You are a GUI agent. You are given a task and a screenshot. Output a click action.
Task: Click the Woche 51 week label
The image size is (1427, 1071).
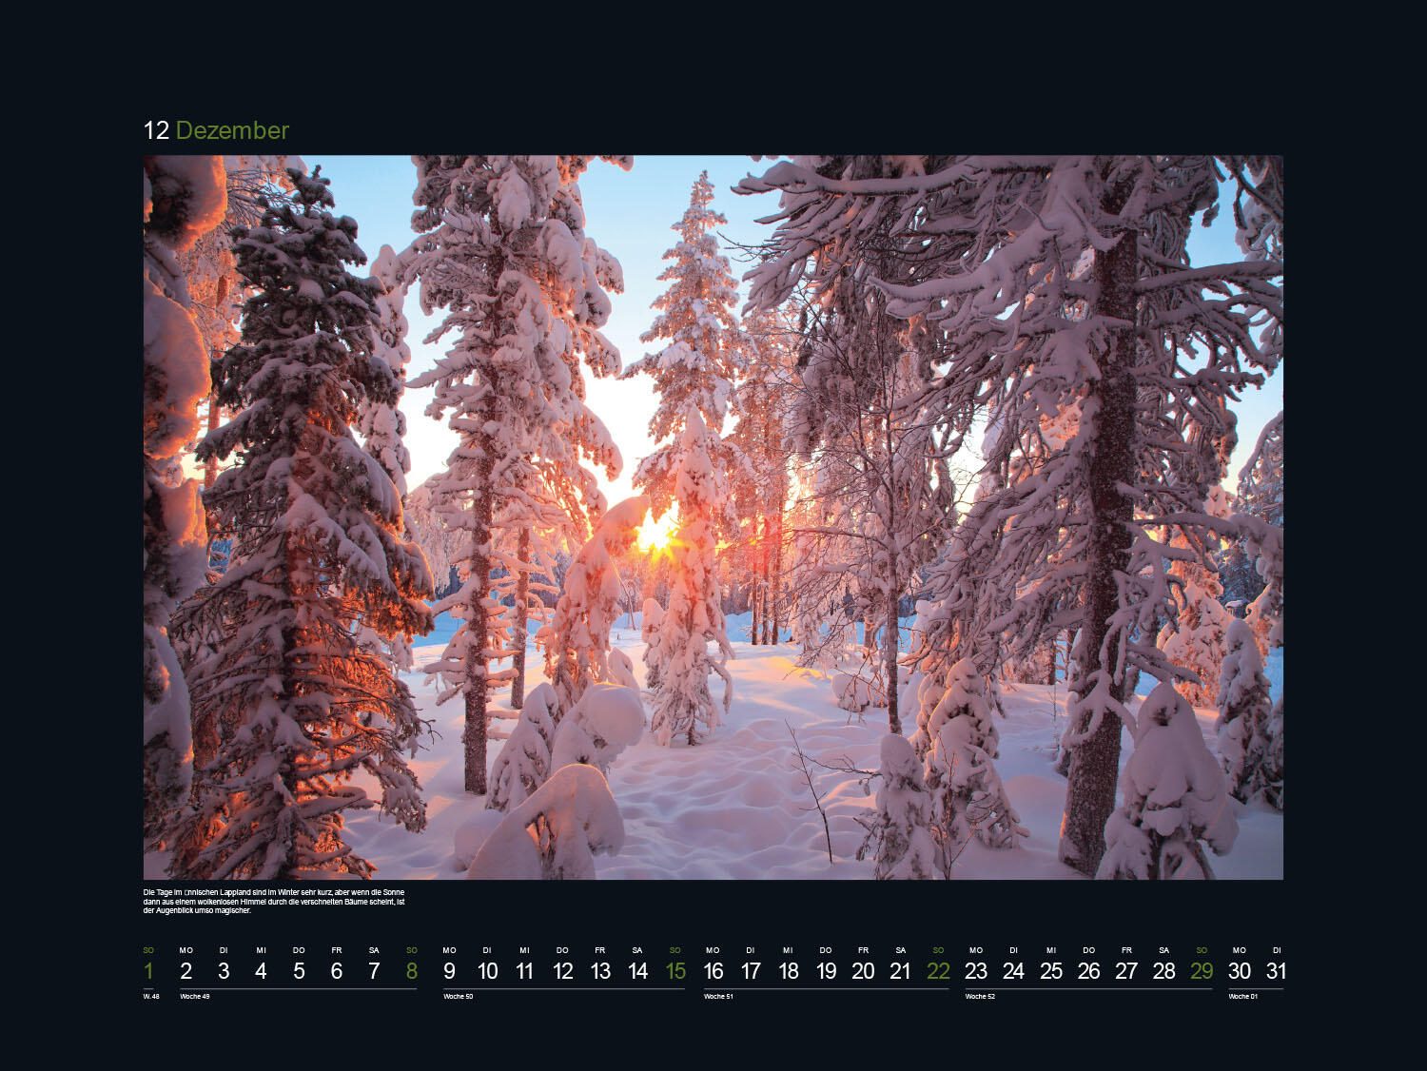pyautogui.click(x=718, y=997)
